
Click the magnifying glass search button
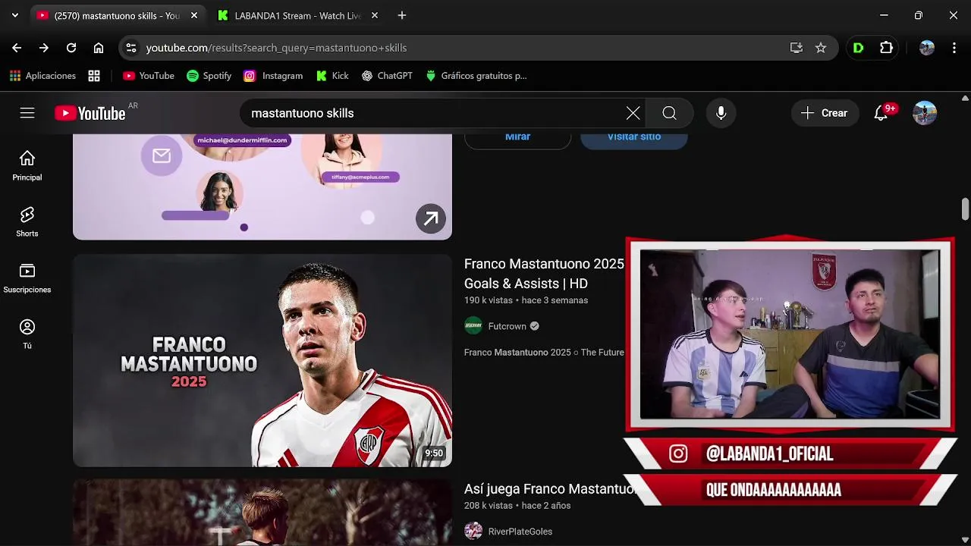tap(669, 113)
